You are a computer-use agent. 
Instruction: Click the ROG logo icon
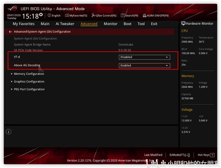tap(13, 8)
